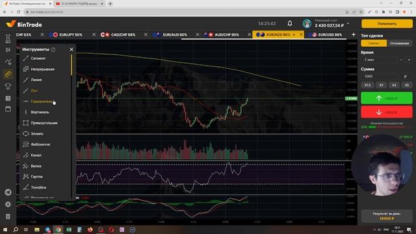Close the EUR/NZD asset tab
This screenshot has height=234, width=416.
pyautogui.click(x=301, y=34)
